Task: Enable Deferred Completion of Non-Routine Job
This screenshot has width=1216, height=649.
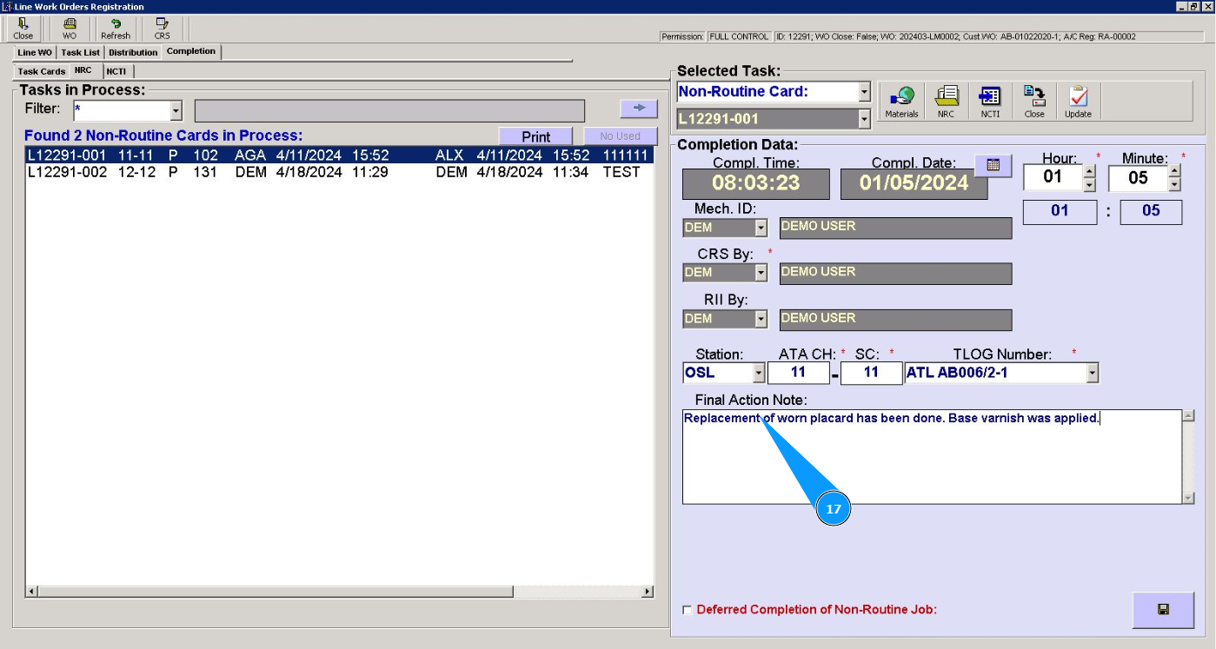Action: (688, 610)
